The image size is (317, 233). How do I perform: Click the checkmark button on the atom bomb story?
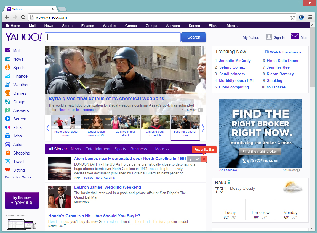(x=197, y=159)
